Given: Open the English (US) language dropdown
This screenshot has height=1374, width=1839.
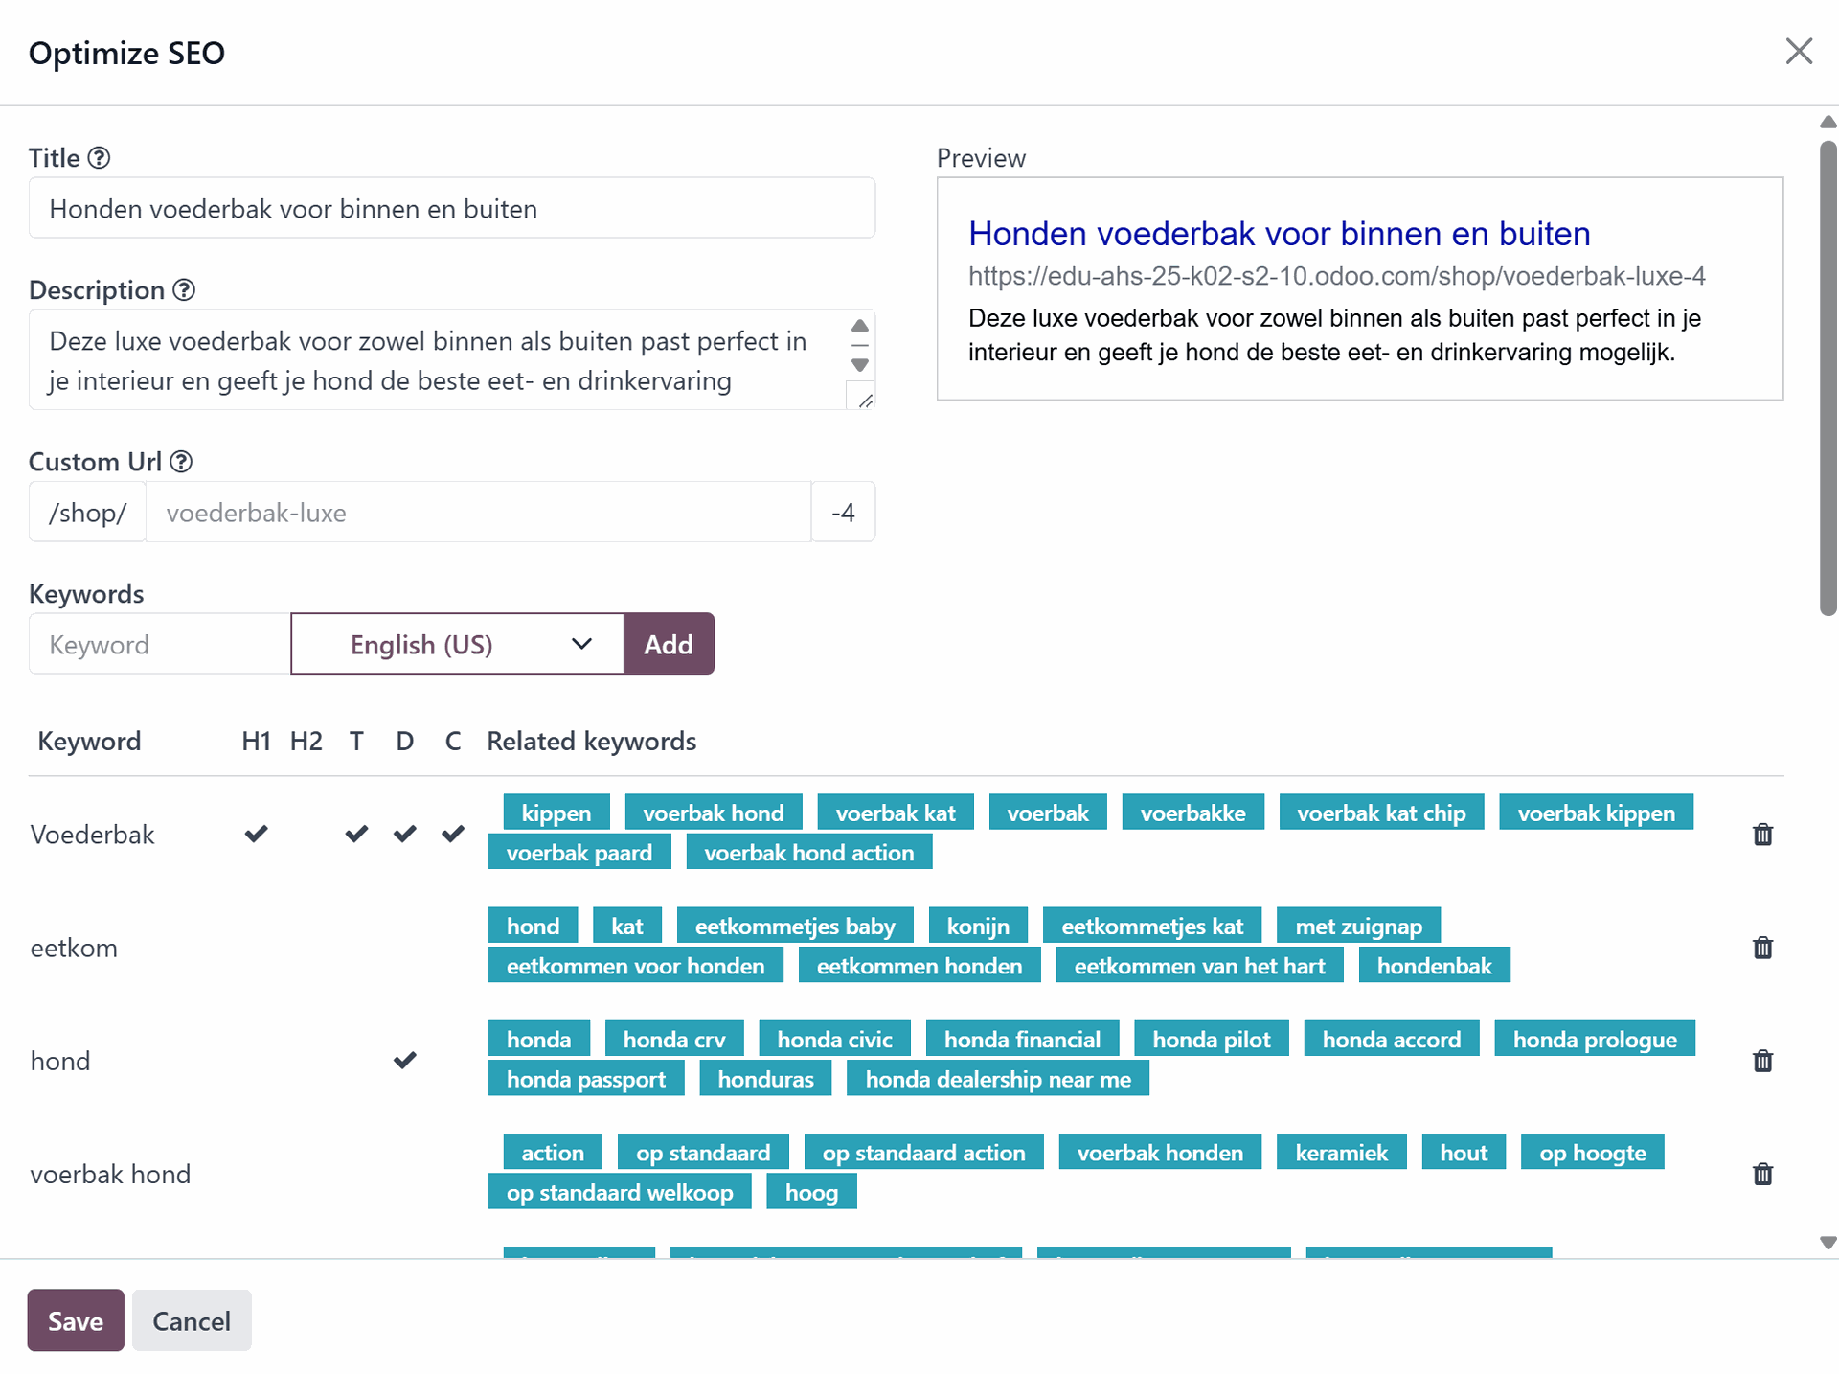Looking at the screenshot, I should point(458,644).
